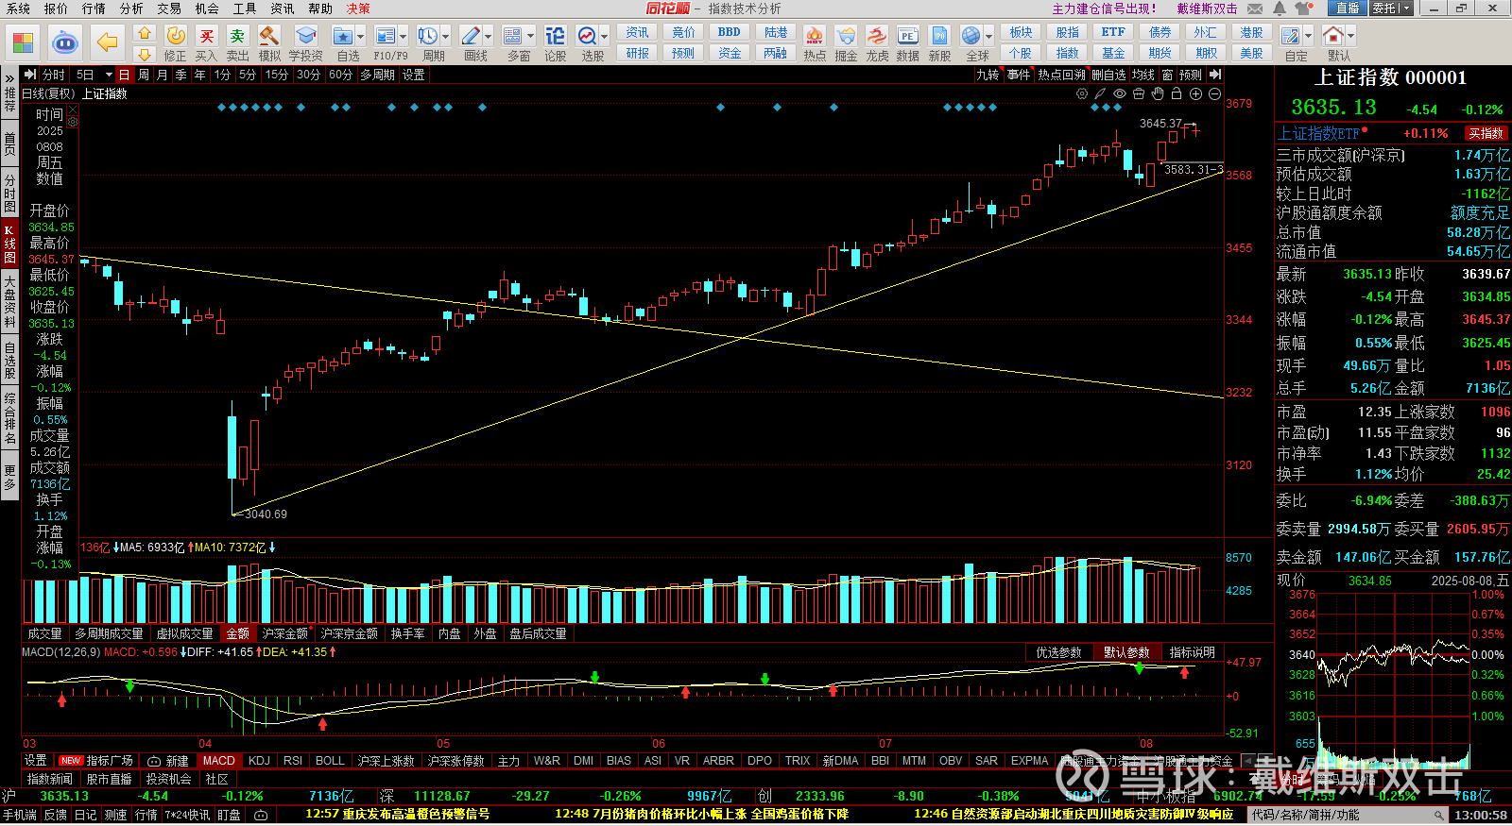This screenshot has width=1512, height=826.
Task: Open the colorful home grid icon
Action: tap(23, 42)
